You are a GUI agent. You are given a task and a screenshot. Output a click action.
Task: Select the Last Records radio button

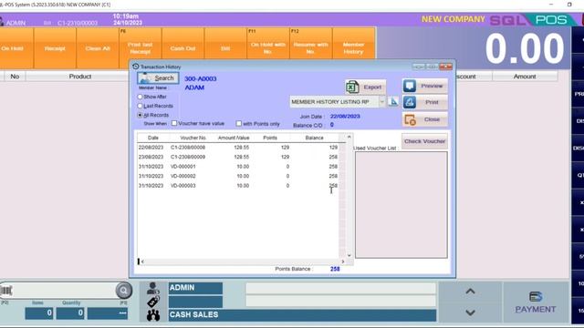click(x=140, y=106)
